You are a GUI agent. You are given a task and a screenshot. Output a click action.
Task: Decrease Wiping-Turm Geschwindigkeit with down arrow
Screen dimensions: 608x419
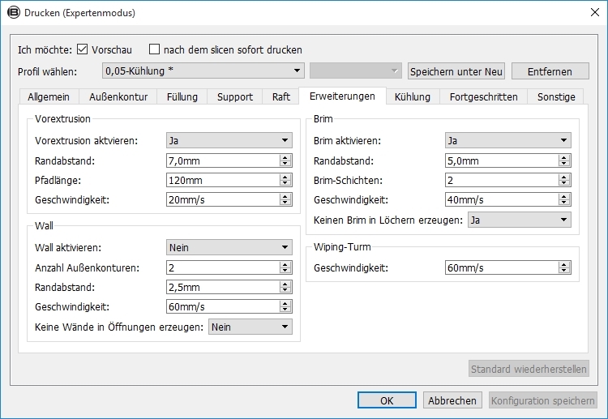coord(564,271)
